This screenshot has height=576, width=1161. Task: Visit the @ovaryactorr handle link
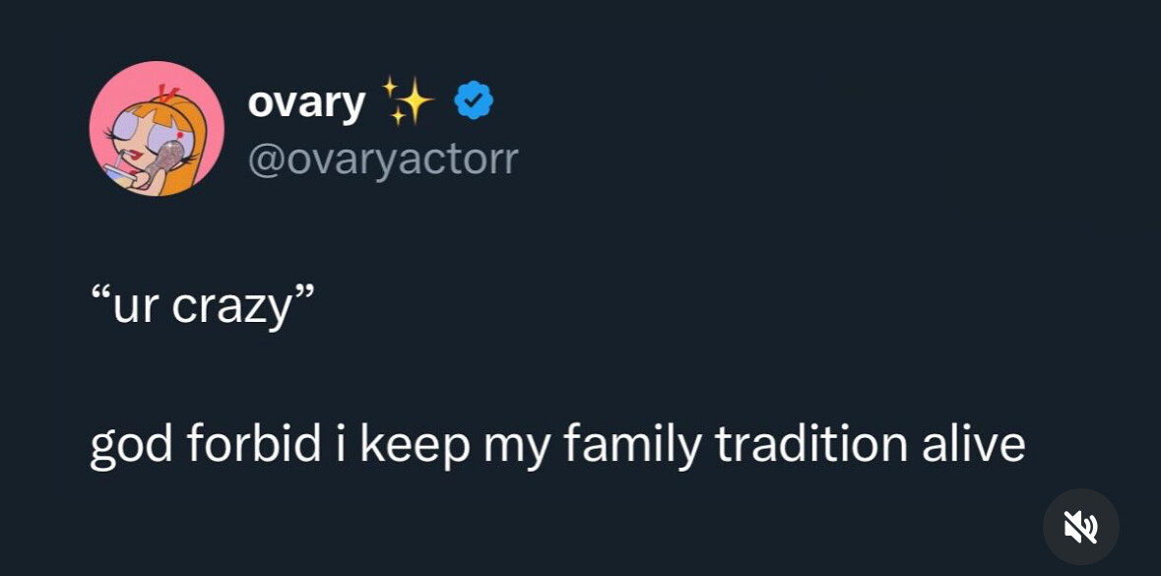tap(383, 159)
